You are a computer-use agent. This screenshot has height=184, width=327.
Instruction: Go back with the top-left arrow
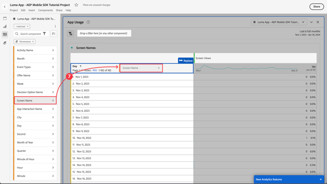(x=5, y=7)
